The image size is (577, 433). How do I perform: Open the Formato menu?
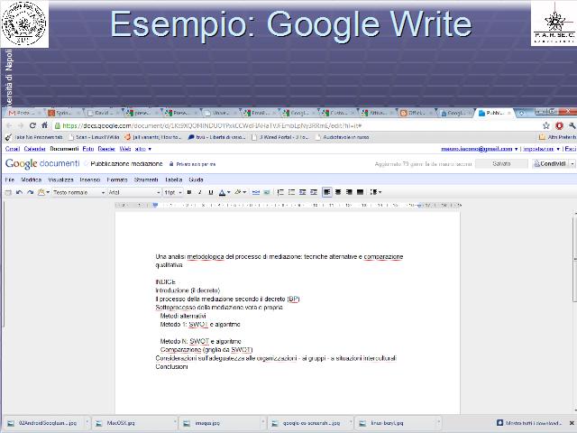click(117, 180)
